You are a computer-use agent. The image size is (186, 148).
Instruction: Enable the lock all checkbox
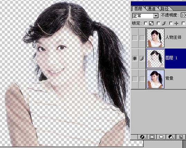click(x=183, y=23)
